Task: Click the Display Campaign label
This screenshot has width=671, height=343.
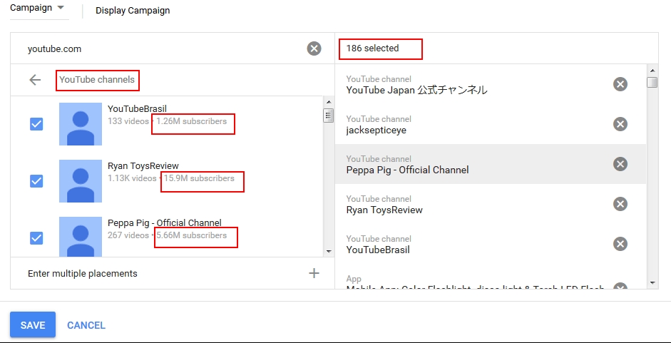Action: pyautogui.click(x=133, y=11)
